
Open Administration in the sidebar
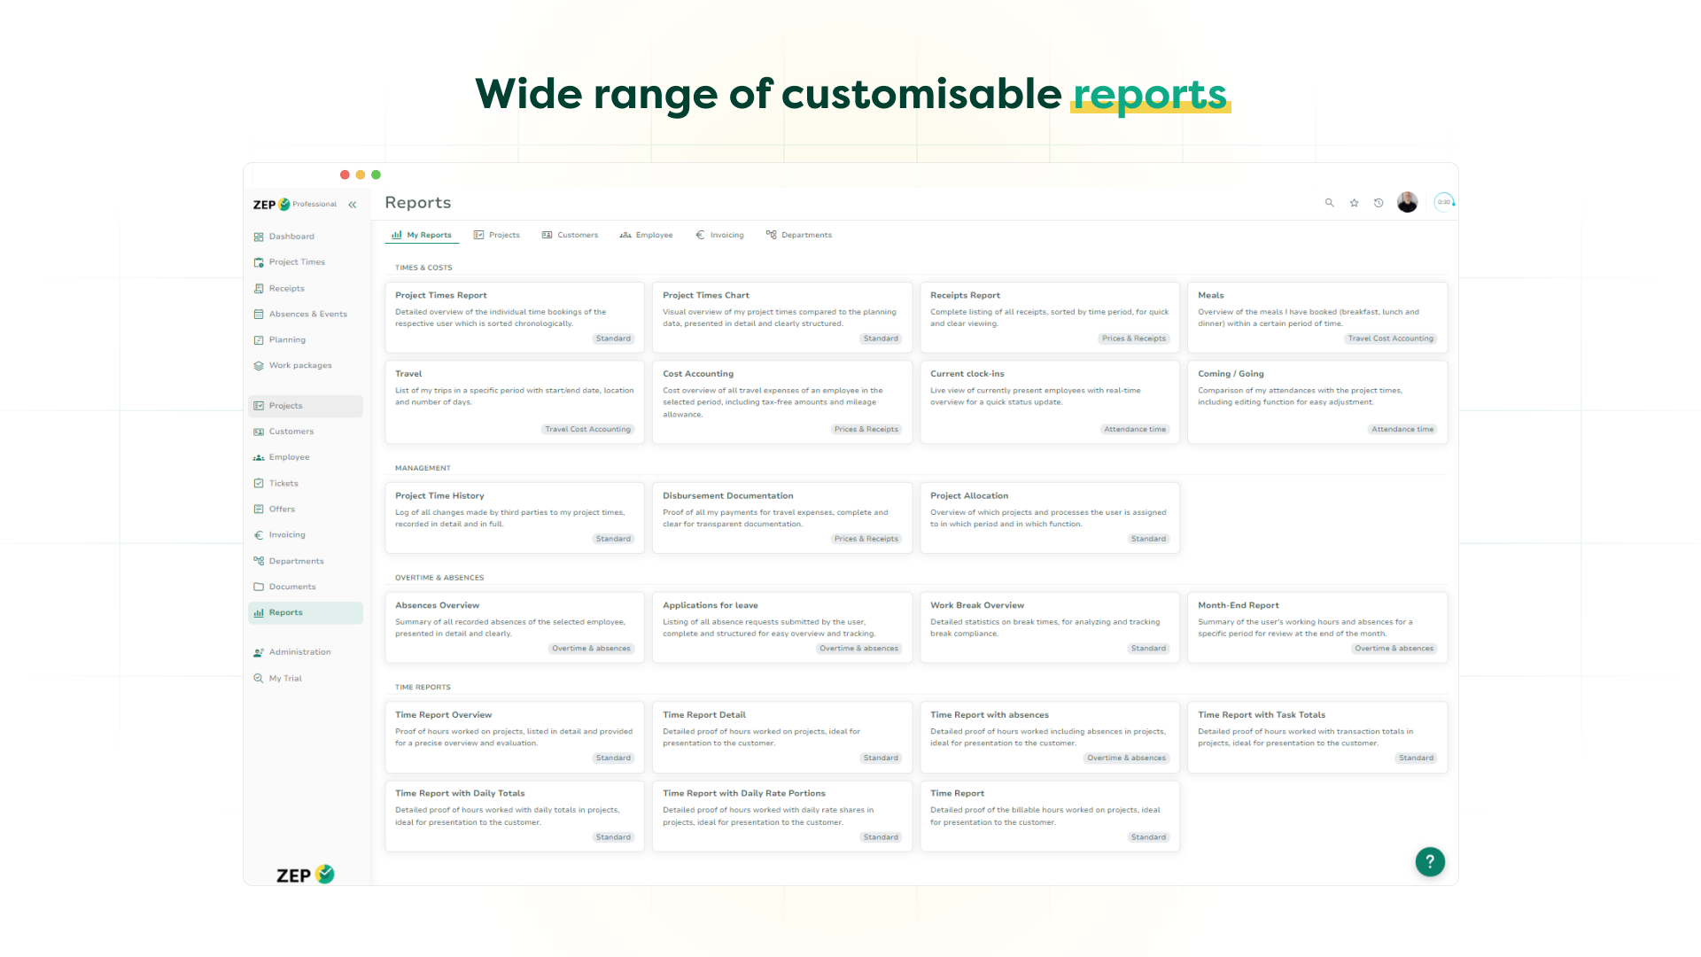[x=299, y=652]
